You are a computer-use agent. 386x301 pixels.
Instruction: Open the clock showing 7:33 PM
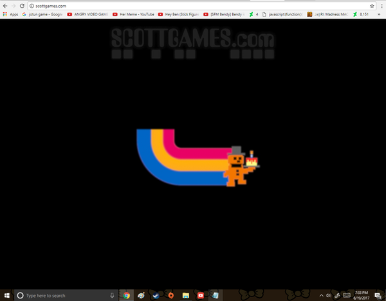[x=362, y=295]
